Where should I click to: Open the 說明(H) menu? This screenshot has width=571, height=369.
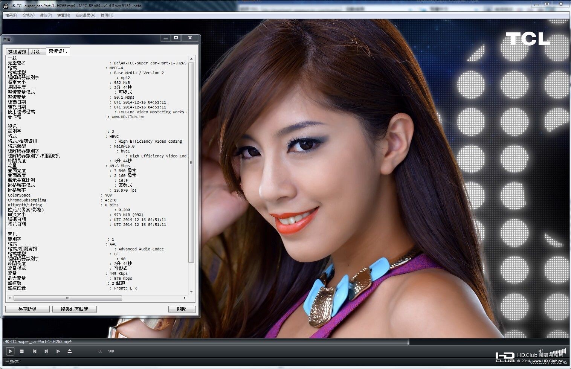[107, 15]
